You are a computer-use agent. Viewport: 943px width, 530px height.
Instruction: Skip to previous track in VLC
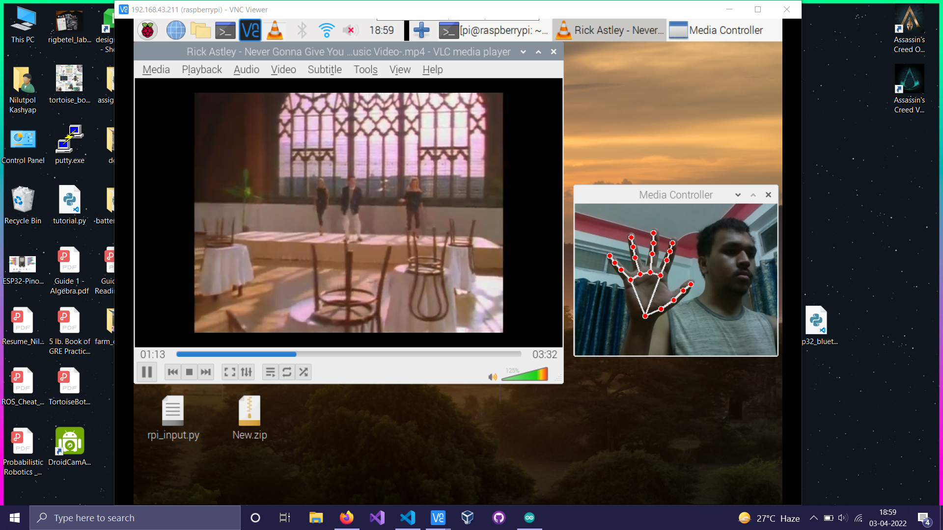[x=172, y=372]
